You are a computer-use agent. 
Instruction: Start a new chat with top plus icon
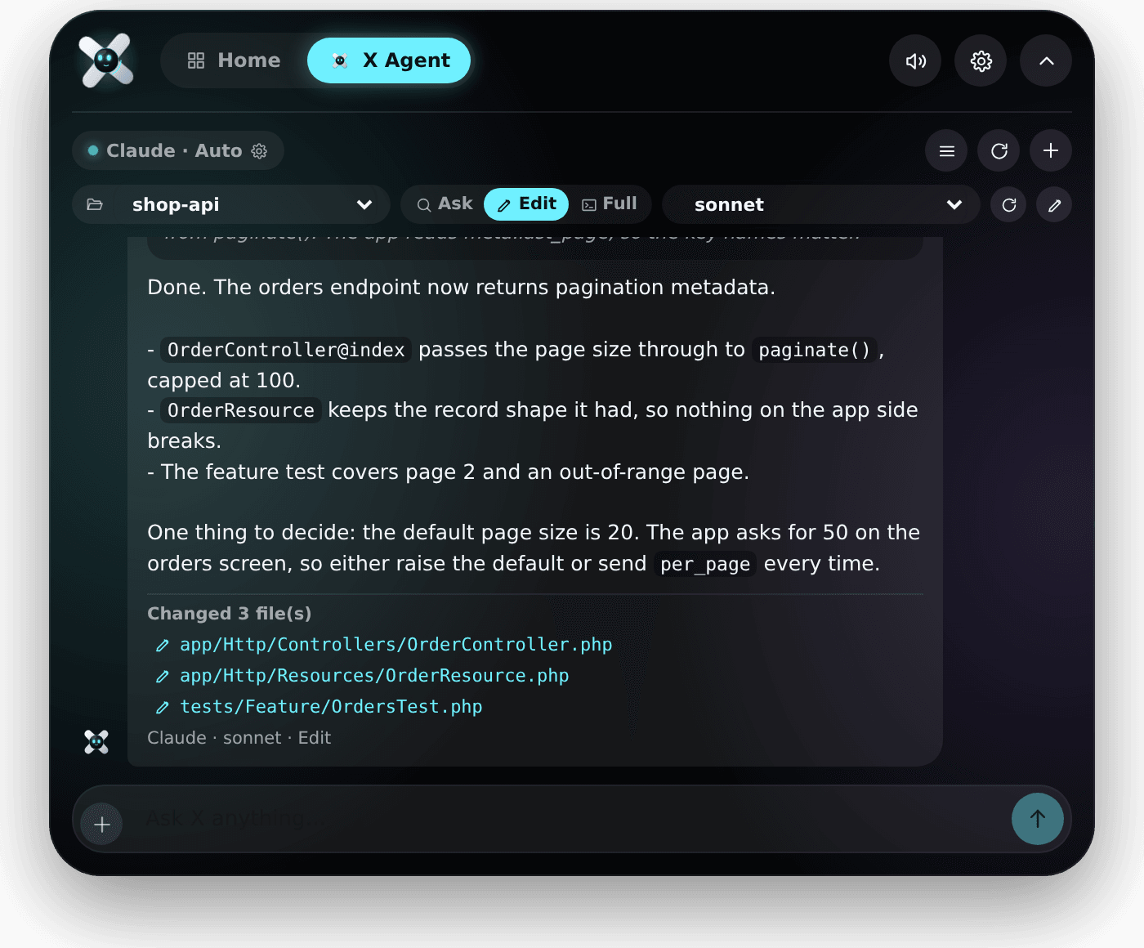click(x=1051, y=150)
